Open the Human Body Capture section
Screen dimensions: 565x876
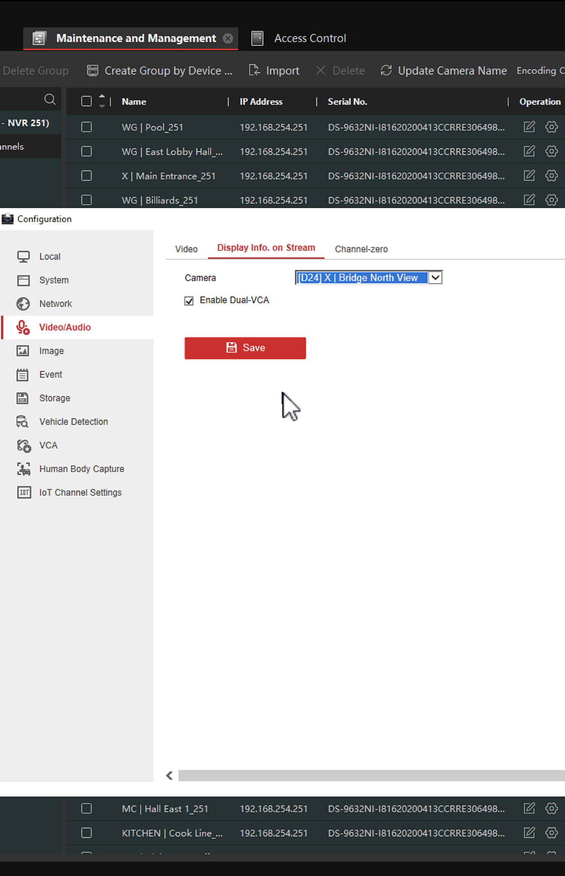[x=81, y=469]
